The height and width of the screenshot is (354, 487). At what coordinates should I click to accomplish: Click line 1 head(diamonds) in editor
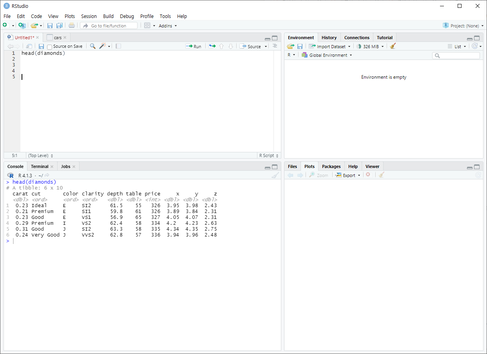point(43,53)
